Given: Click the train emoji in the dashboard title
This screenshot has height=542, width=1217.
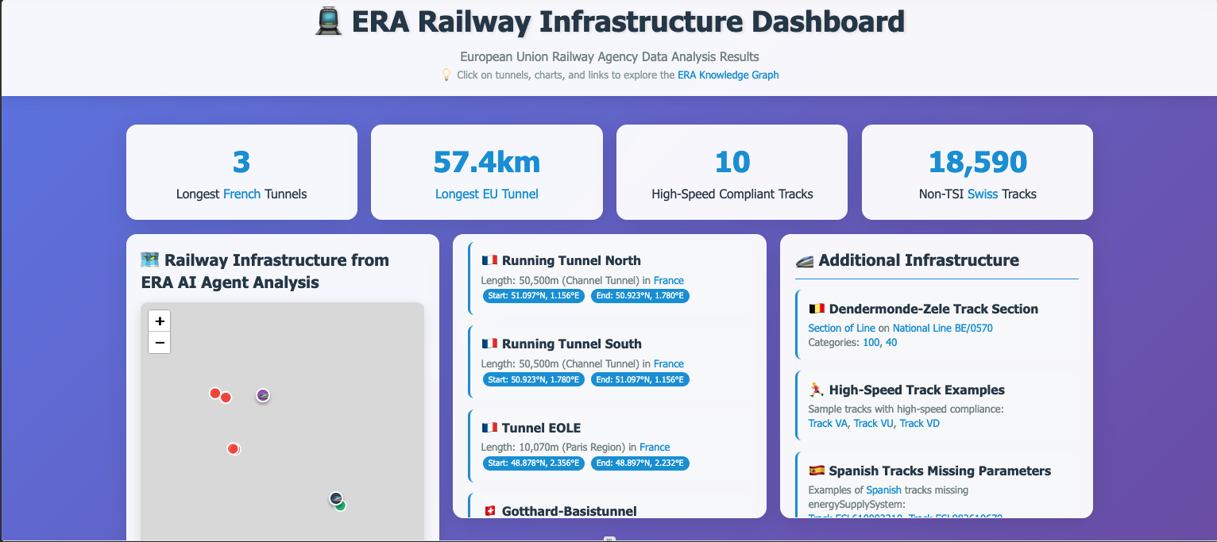Looking at the screenshot, I should click(329, 22).
